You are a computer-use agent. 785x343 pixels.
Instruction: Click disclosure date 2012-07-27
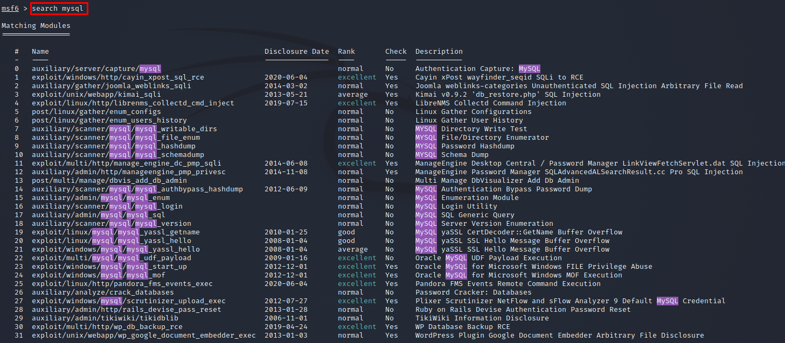tap(286, 301)
